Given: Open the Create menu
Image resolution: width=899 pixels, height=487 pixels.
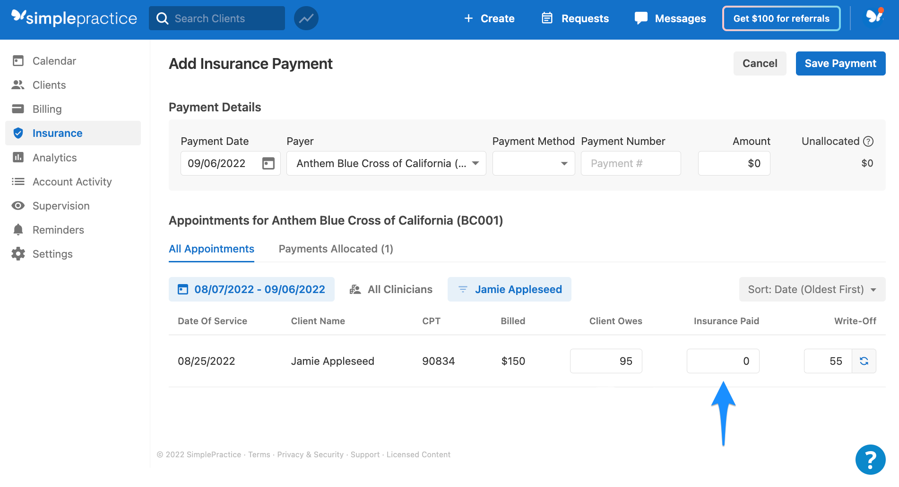Looking at the screenshot, I should point(489,18).
